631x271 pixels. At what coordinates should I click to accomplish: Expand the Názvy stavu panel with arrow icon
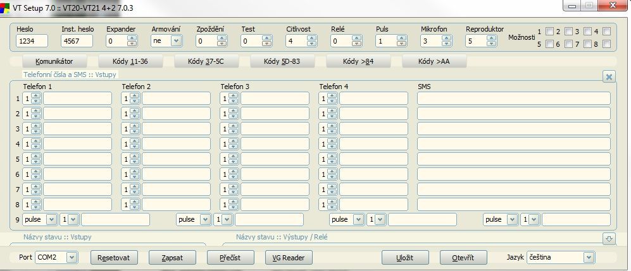point(609,238)
